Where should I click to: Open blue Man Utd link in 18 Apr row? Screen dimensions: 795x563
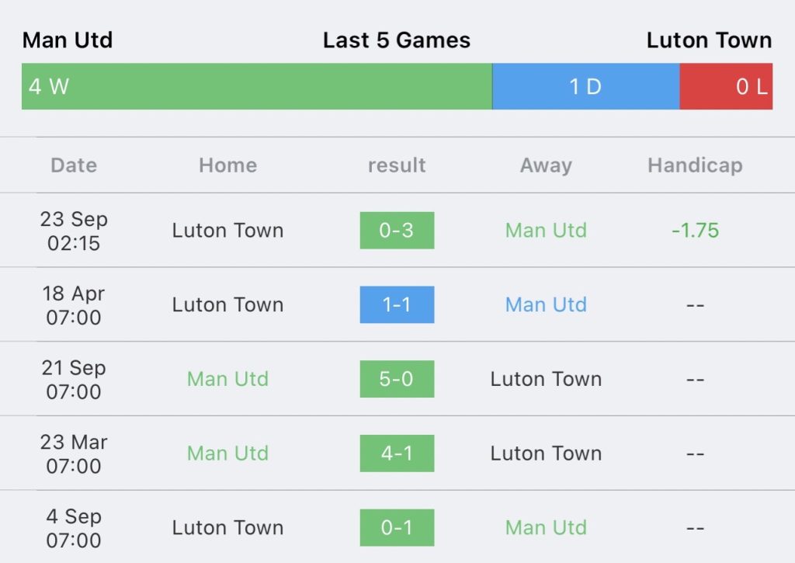pyautogui.click(x=546, y=305)
